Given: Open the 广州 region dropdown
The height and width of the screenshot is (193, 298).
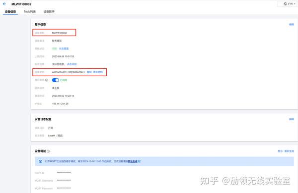Looking at the screenshot, I should (290, 4).
